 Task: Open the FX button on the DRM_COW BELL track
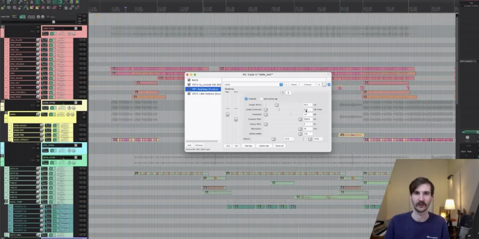(51, 92)
